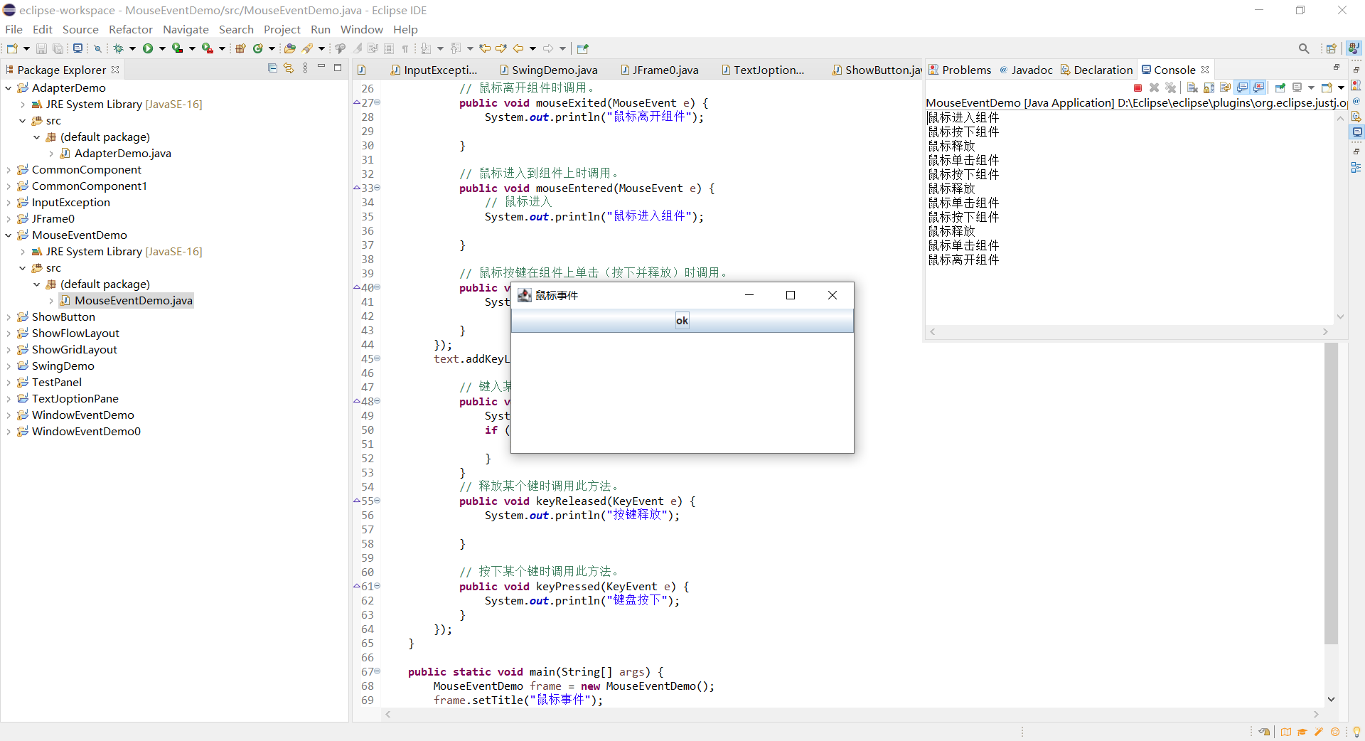Click the Open Type folder icon
Viewport: 1365px width, 741px height.
point(289,48)
